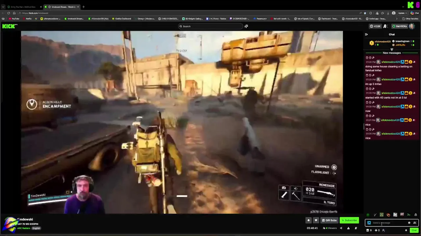Ban the author of 'started with 40 cents'
The height and width of the screenshot is (236, 421).
373,88
